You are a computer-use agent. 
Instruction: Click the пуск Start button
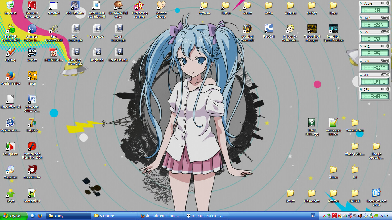(x=14, y=216)
